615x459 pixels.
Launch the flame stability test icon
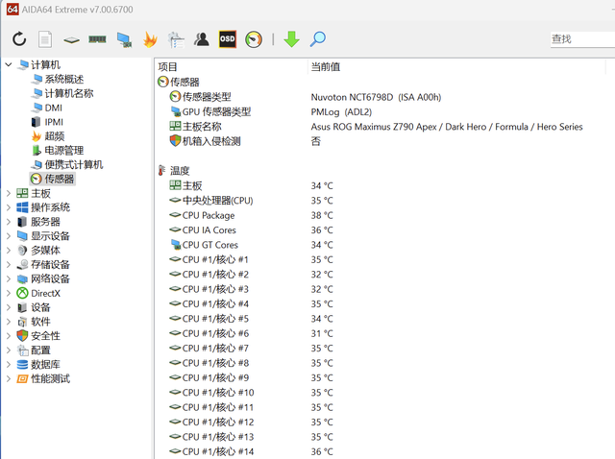point(150,39)
